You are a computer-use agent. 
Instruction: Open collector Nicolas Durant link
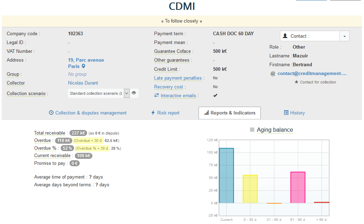click(x=83, y=83)
